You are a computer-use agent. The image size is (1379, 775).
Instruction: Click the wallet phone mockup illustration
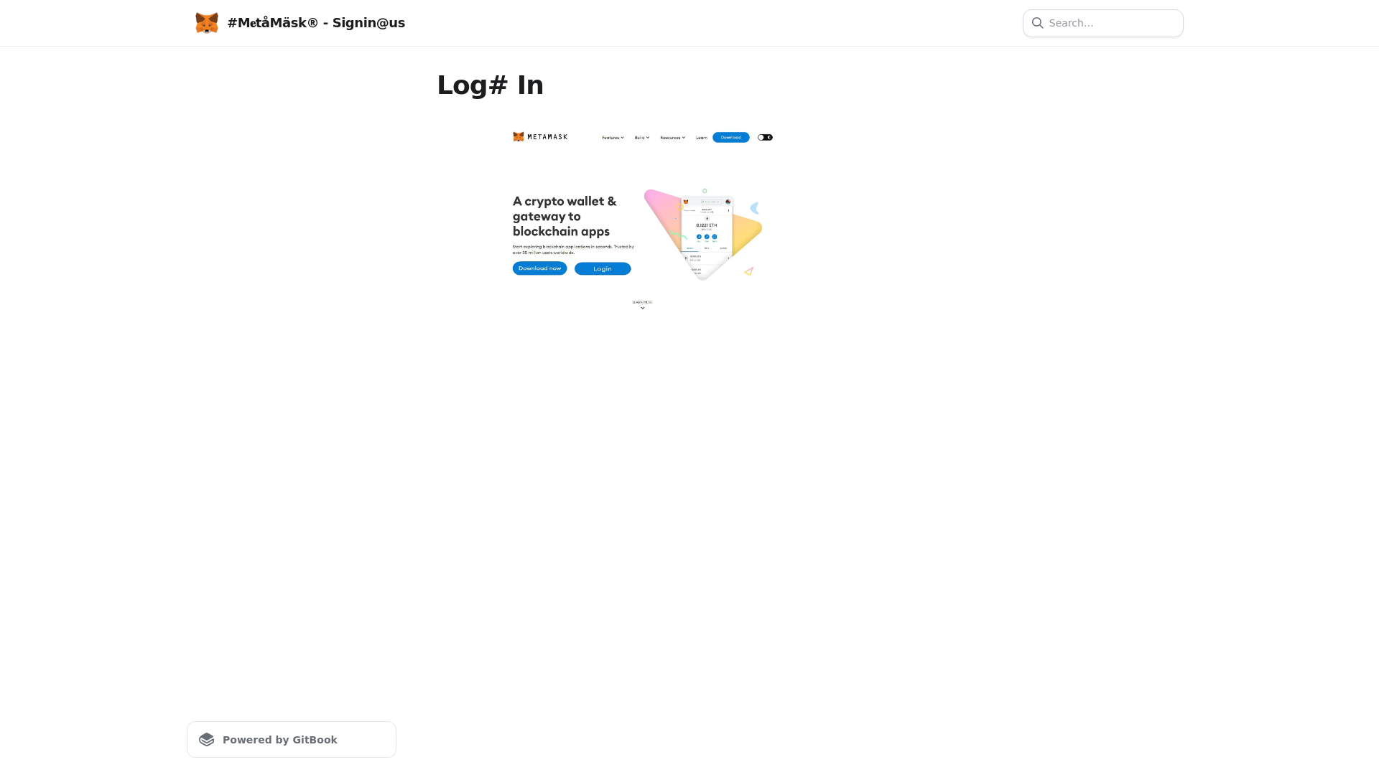[706, 236]
